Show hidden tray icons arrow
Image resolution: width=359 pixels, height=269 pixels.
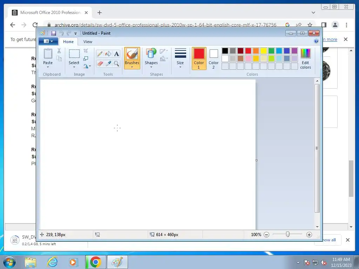point(298,262)
